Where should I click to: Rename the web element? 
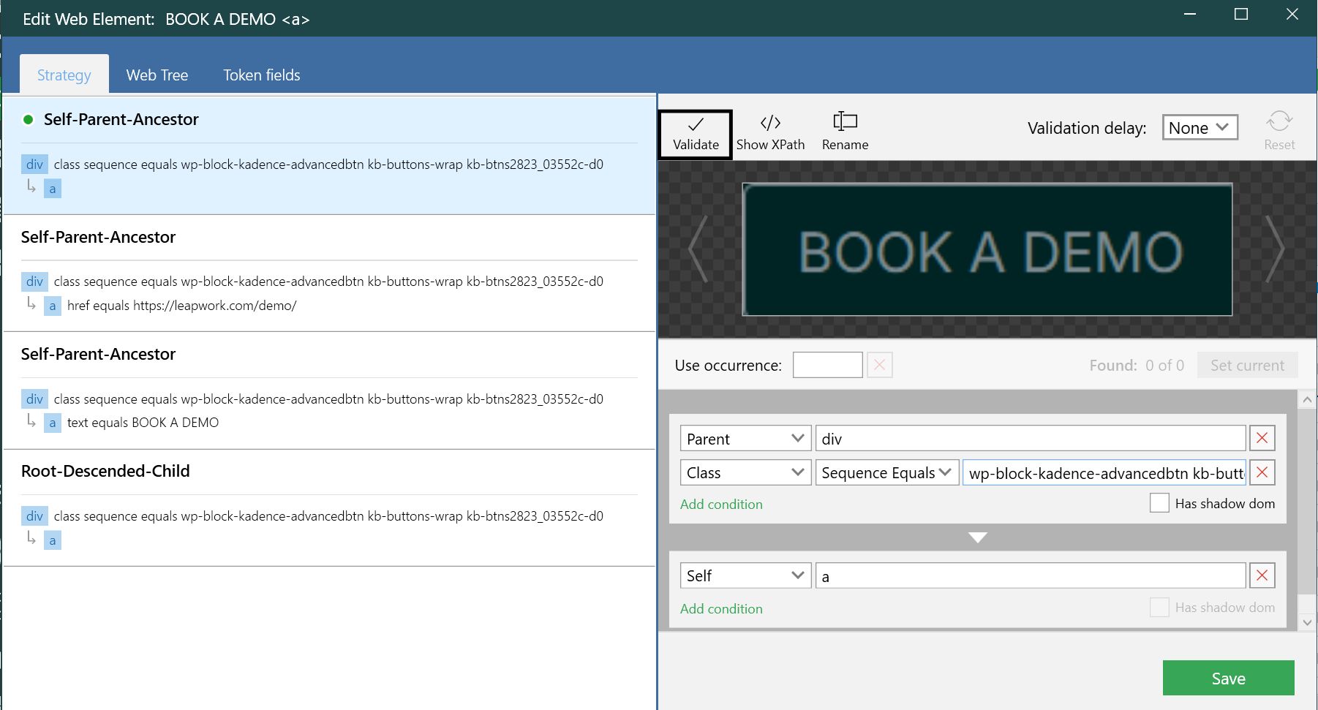pos(845,133)
